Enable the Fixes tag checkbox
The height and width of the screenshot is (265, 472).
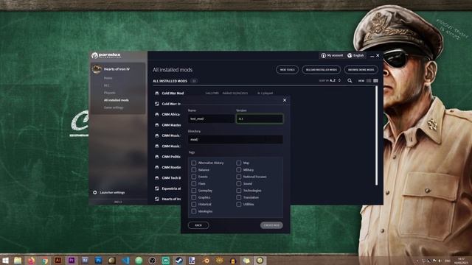click(x=193, y=183)
